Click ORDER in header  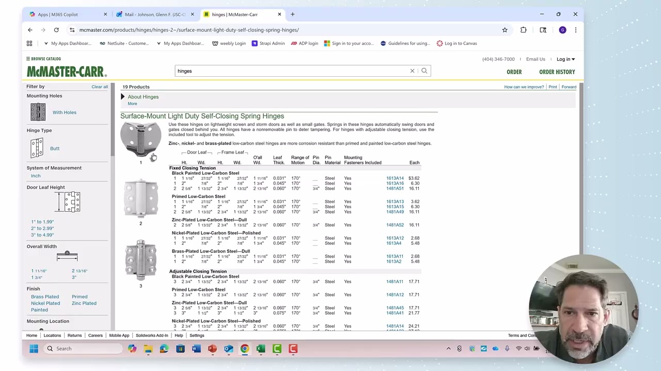514,72
